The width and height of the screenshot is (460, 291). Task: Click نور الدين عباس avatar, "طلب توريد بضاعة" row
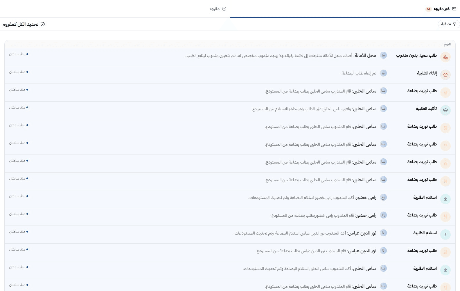(383, 251)
